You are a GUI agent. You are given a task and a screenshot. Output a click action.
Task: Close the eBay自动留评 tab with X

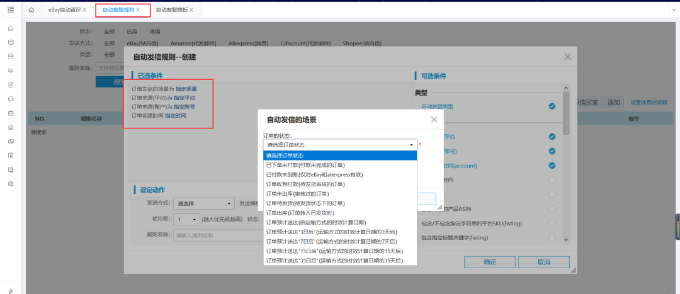click(84, 10)
